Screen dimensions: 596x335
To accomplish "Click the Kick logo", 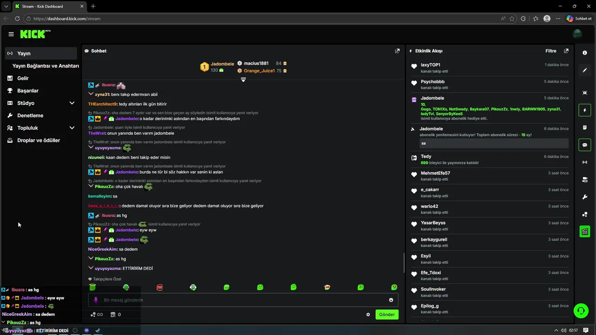I will [x=35, y=34].
